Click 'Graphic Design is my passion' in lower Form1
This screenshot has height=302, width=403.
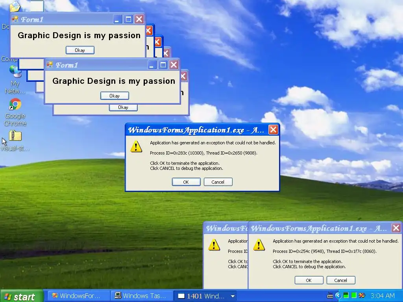(x=114, y=81)
